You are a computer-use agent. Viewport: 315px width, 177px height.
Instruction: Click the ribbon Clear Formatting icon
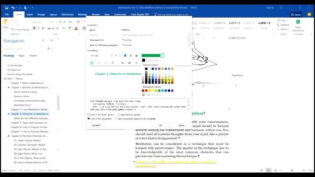click(x=78, y=22)
